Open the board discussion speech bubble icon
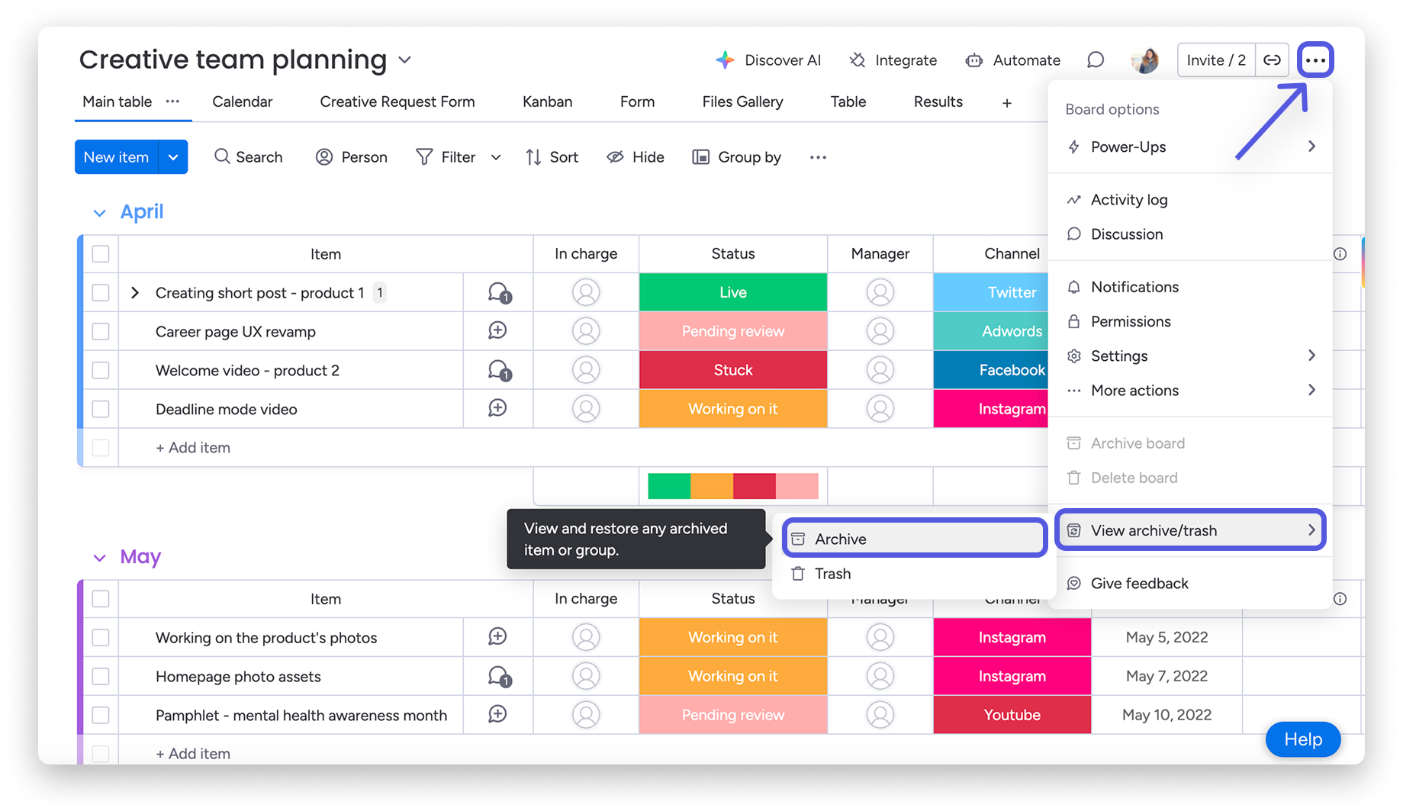This screenshot has height=808, width=1403. coord(1096,60)
